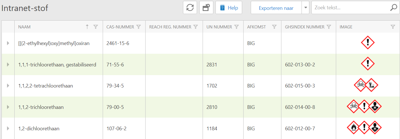Click the magnifier search icon
The width and height of the screenshot is (400, 139).
click(393, 8)
